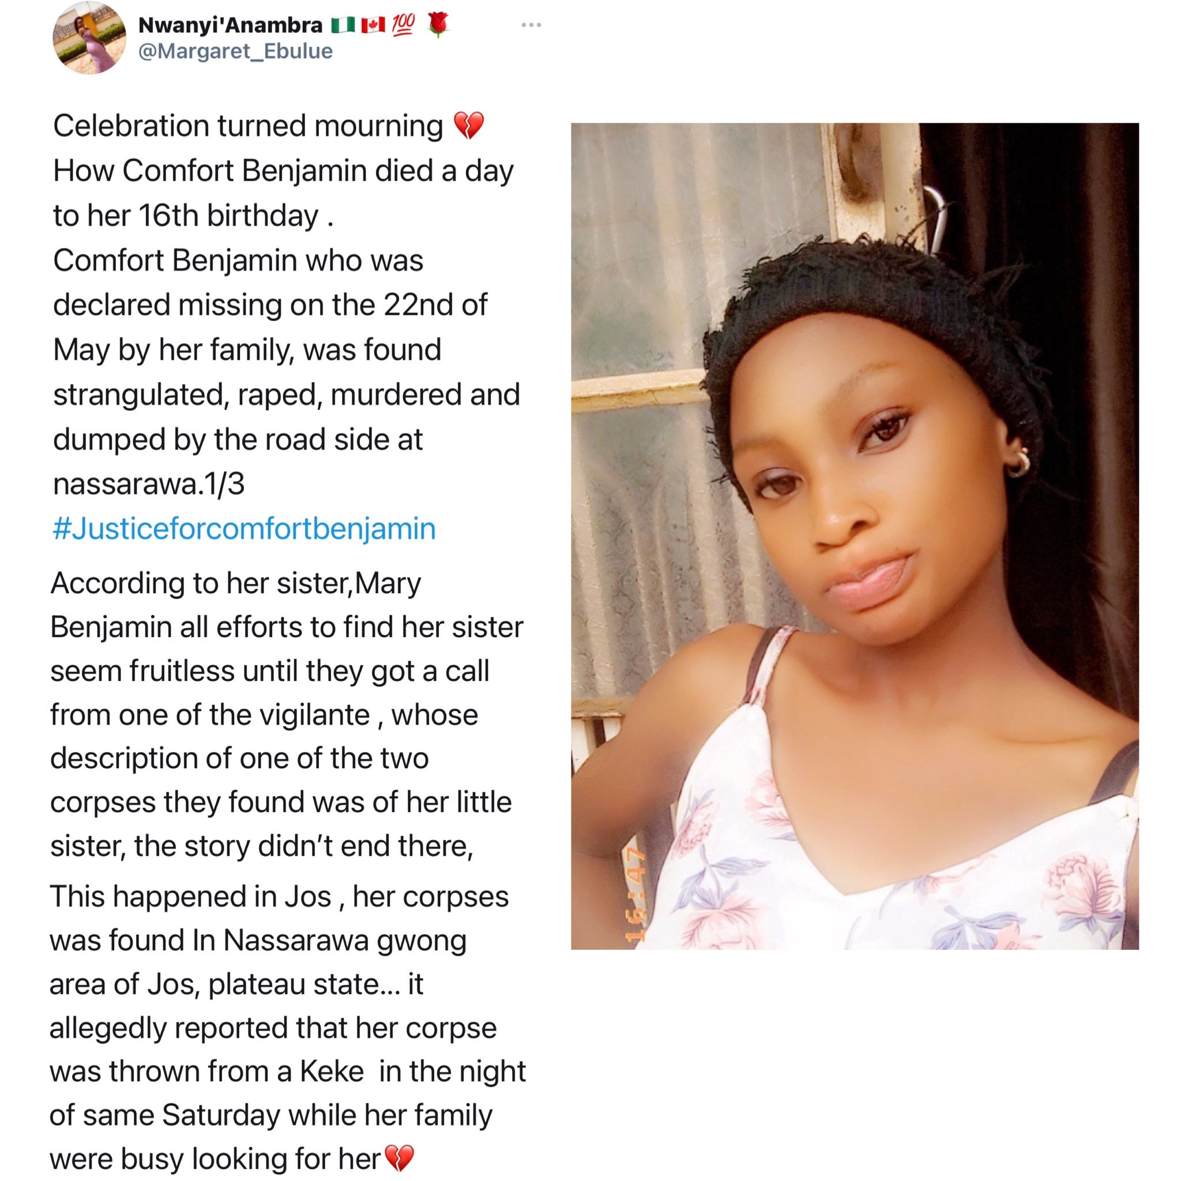
Task: Open the attached selfie photo
Action: point(854,536)
